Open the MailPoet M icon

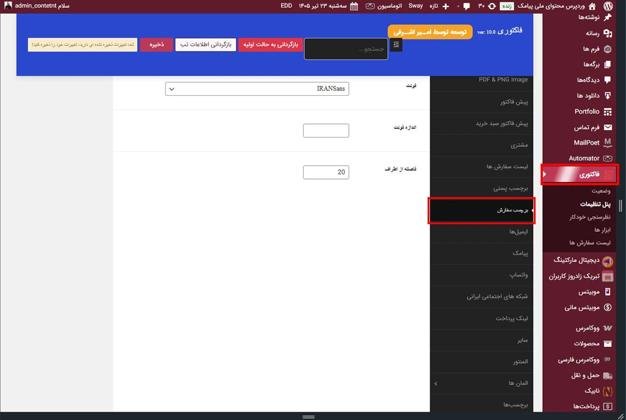pos(607,142)
